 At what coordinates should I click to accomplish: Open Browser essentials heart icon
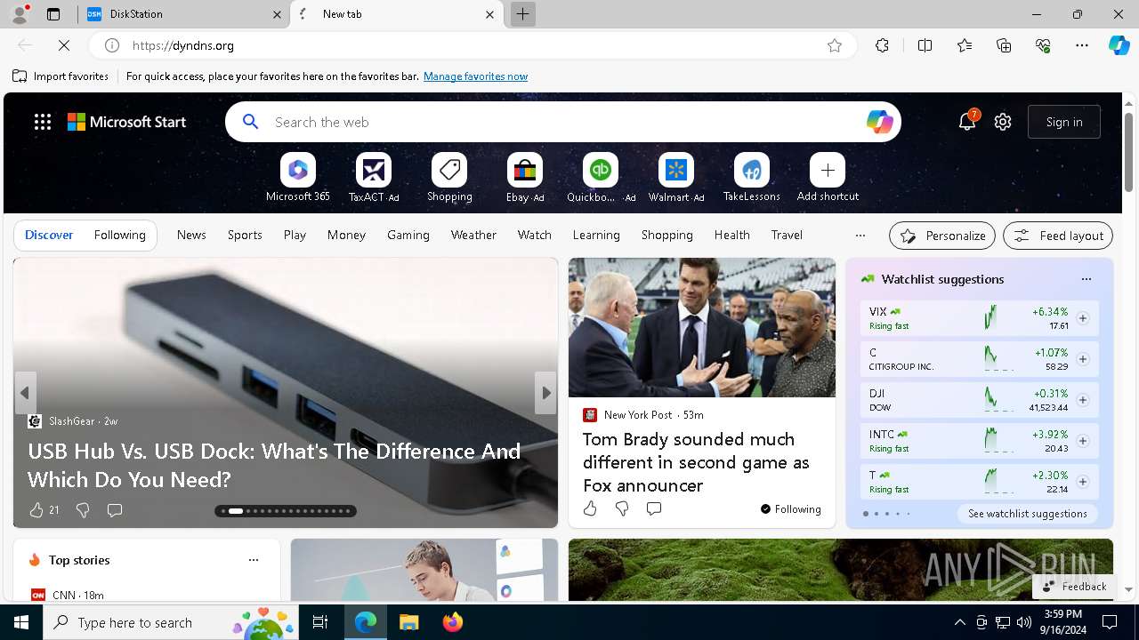(1043, 45)
